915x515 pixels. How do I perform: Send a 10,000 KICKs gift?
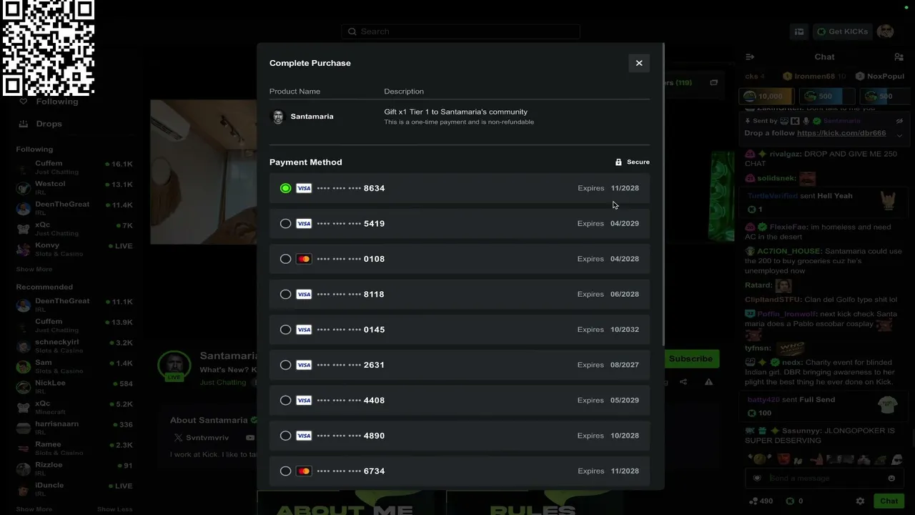point(768,97)
